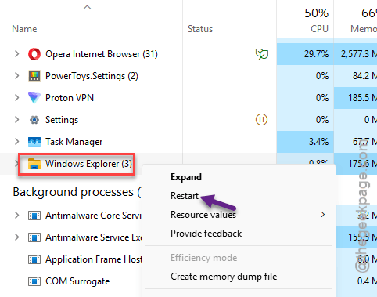
Task: Expand the Antimalware Service Executable row
Action: [x=17, y=237]
